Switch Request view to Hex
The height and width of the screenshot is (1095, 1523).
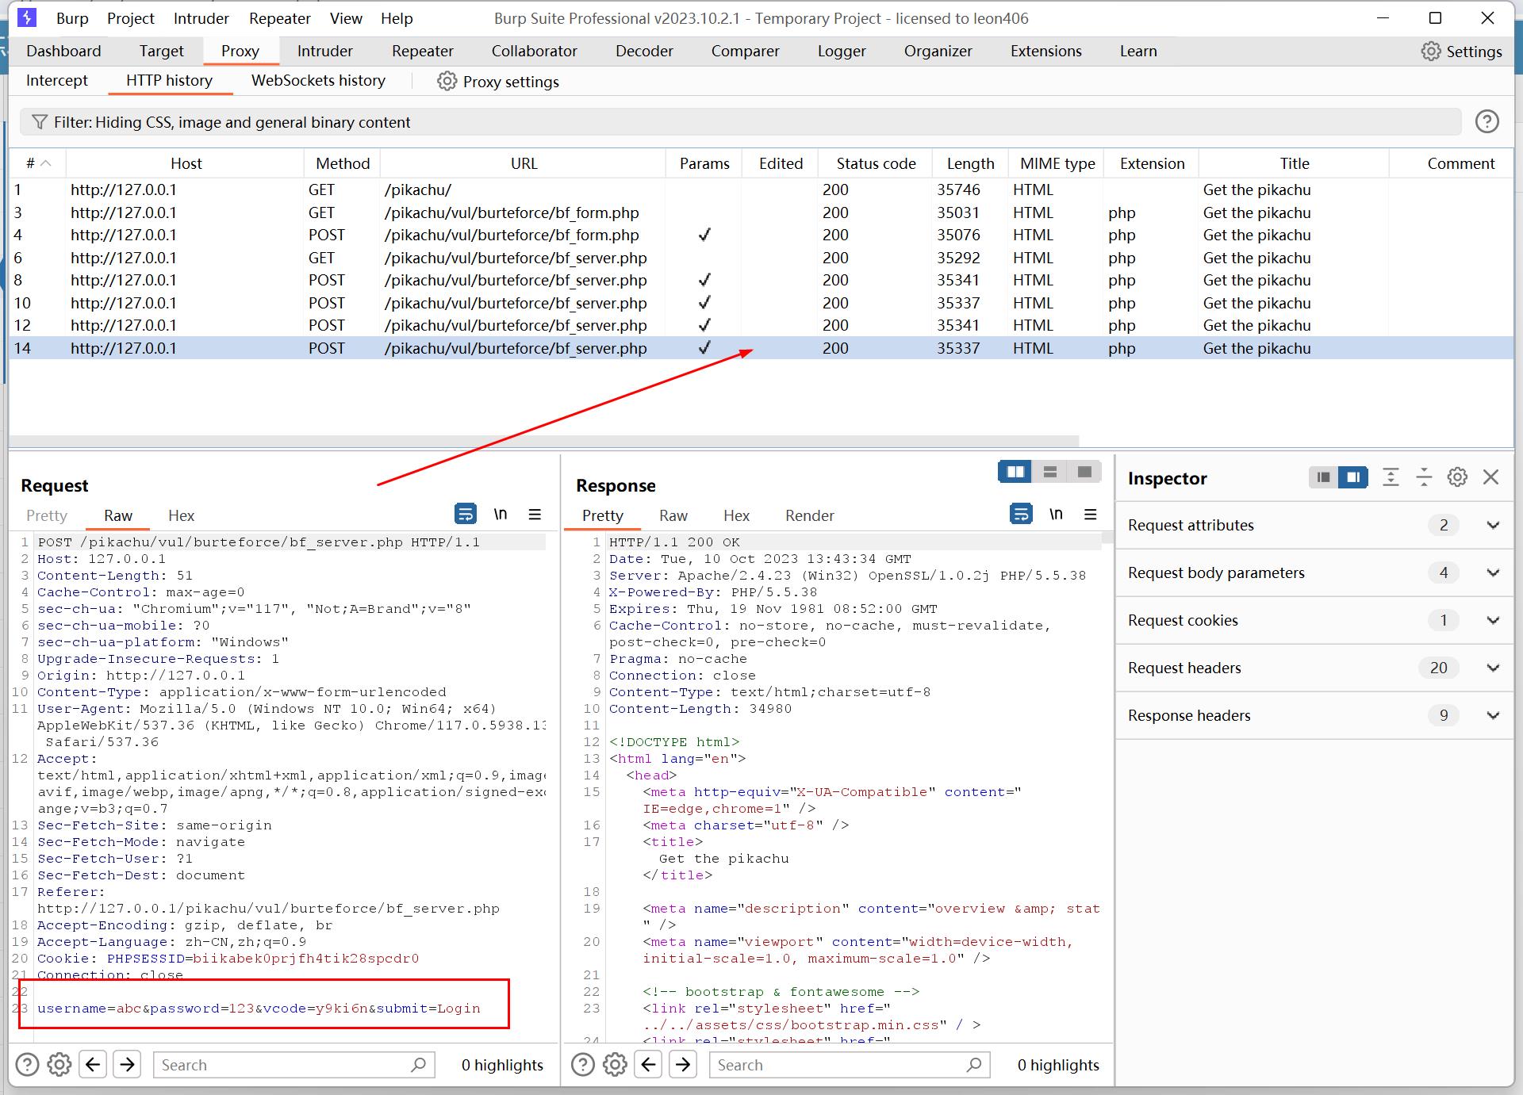point(181,515)
